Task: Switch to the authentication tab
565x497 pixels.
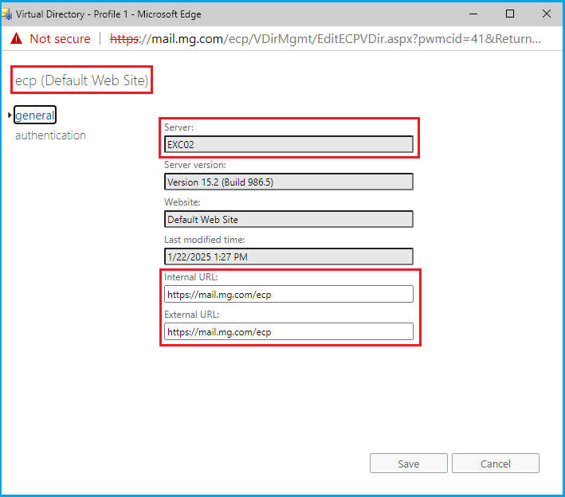Action: pos(50,135)
